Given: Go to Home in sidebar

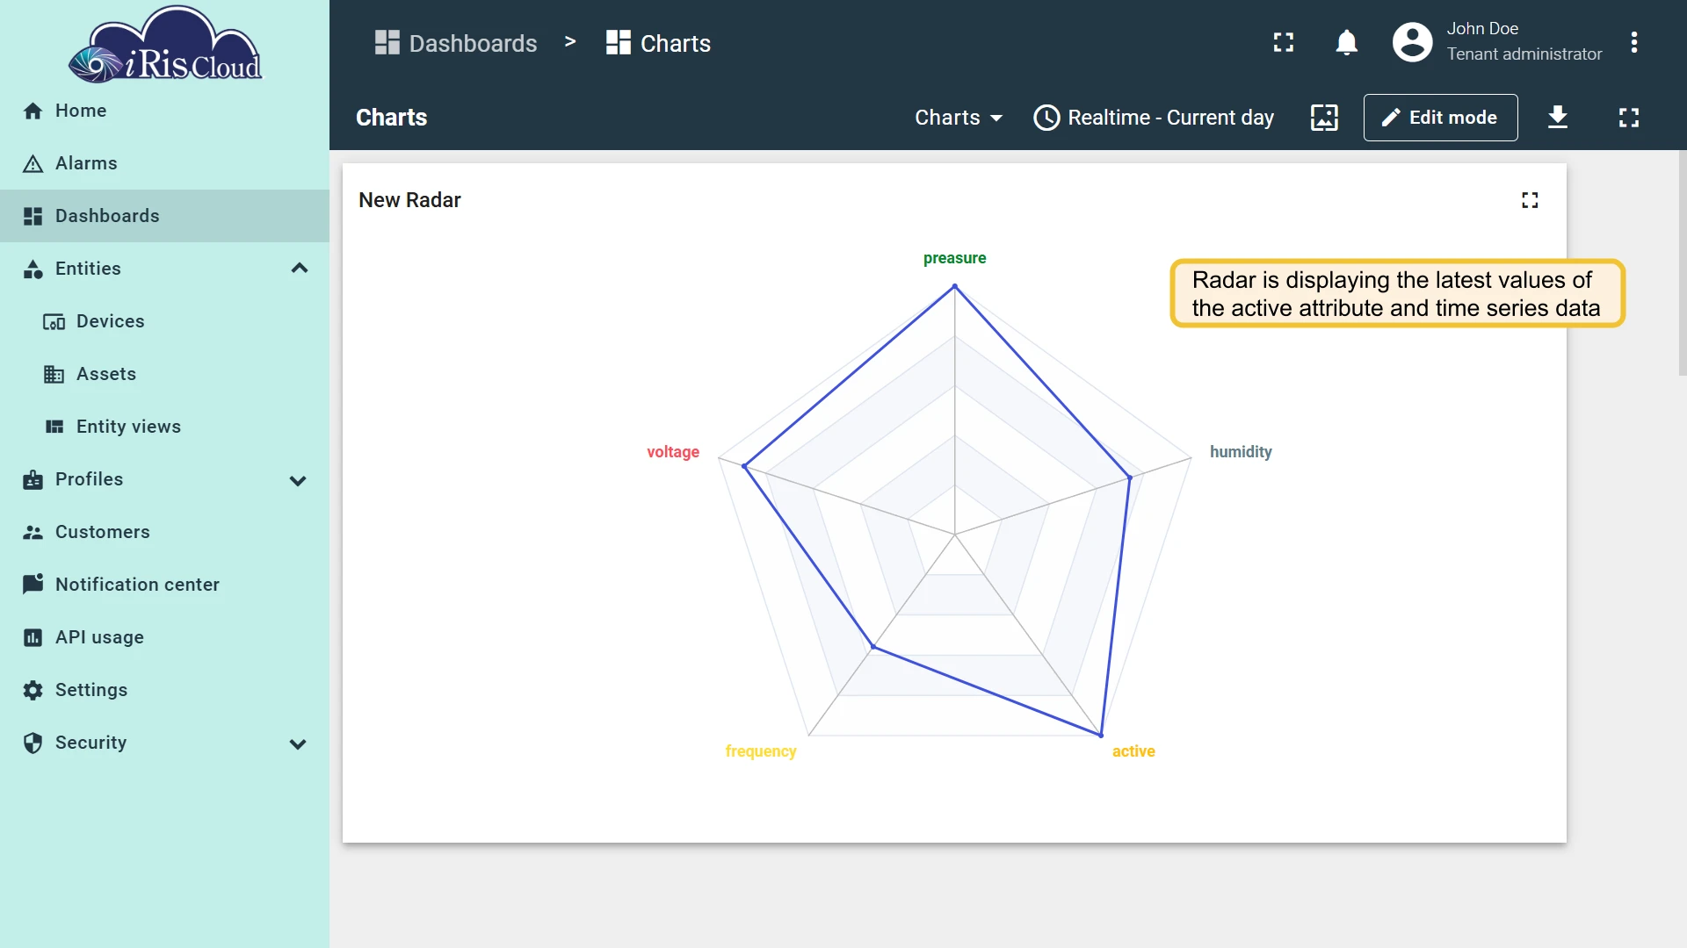Looking at the screenshot, I should click(x=164, y=111).
